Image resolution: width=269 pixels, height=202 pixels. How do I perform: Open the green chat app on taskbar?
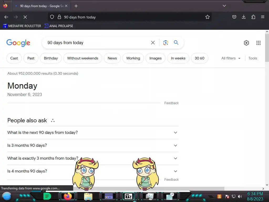47,196
